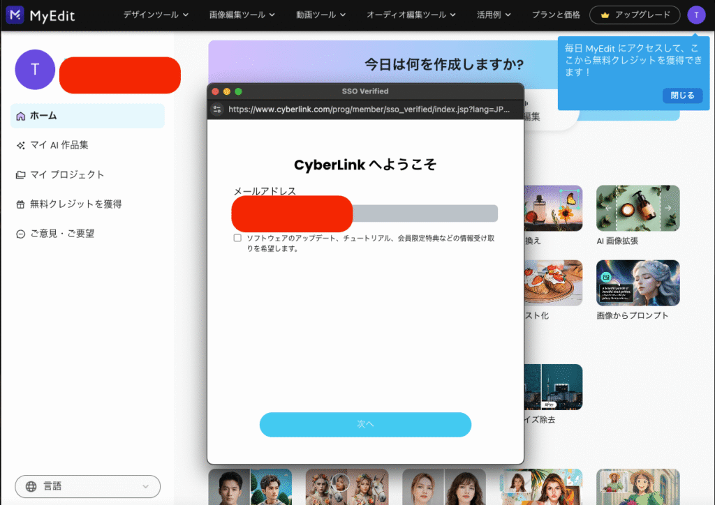Image resolution: width=715 pixels, height=505 pixels.
Task: Click the gift icon beside 無料クレジットを獲得
Action: 20,204
